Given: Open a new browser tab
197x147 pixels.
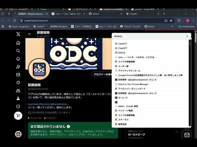Looking at the screenshot, I should coord(164,14).
